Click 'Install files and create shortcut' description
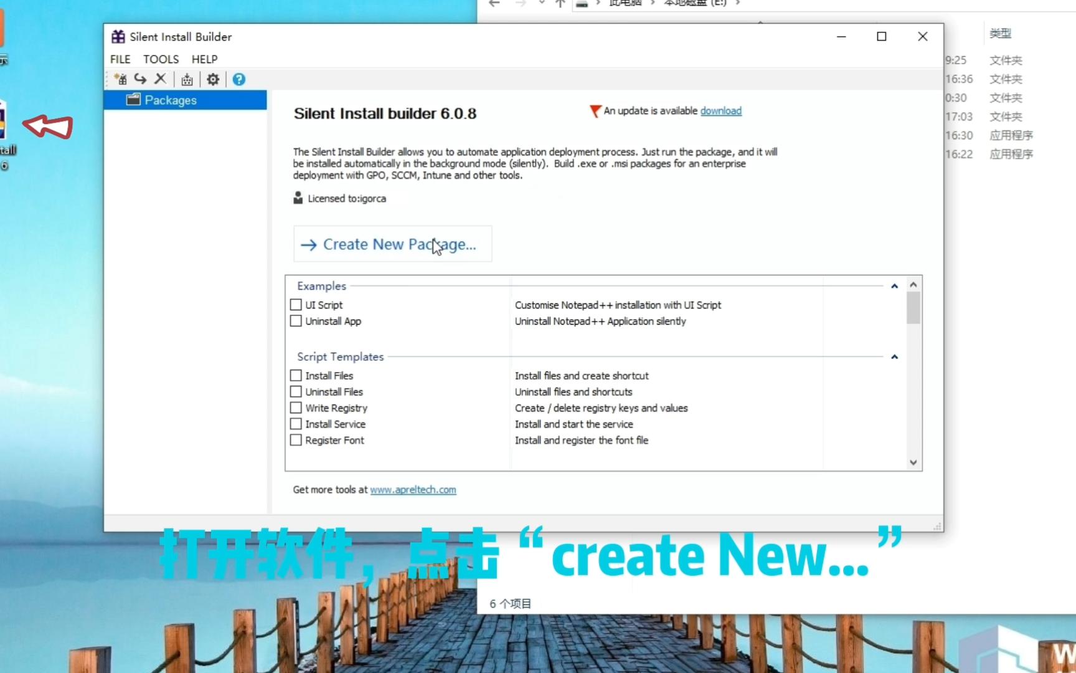1076x673 pixels. (x=582, y=376)
